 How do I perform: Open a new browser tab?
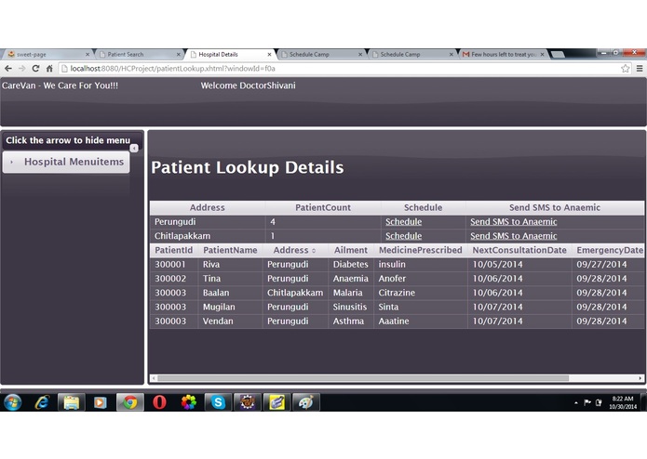click(x=558, y=55)
